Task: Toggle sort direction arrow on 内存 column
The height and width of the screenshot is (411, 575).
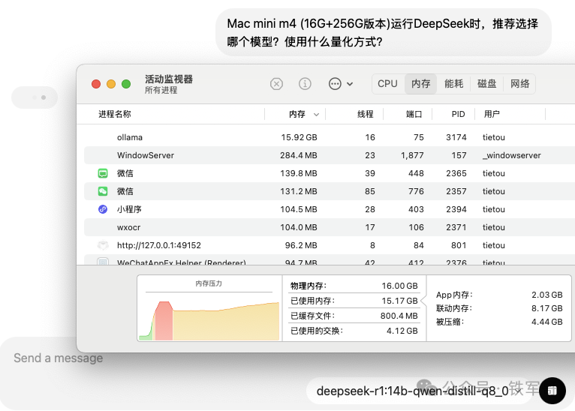Action: pos(316,115)
